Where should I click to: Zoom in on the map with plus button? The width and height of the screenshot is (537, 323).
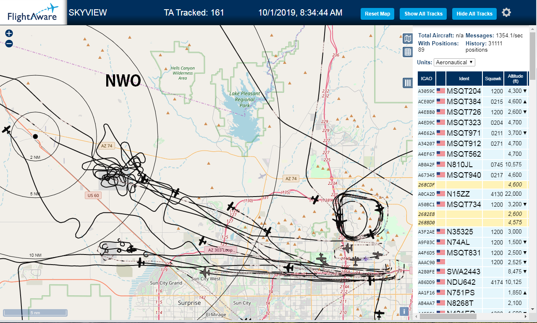click(x=9, y=34)
